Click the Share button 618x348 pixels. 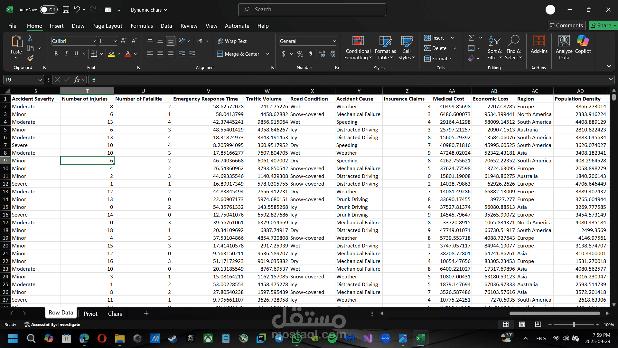click(601, 25)
